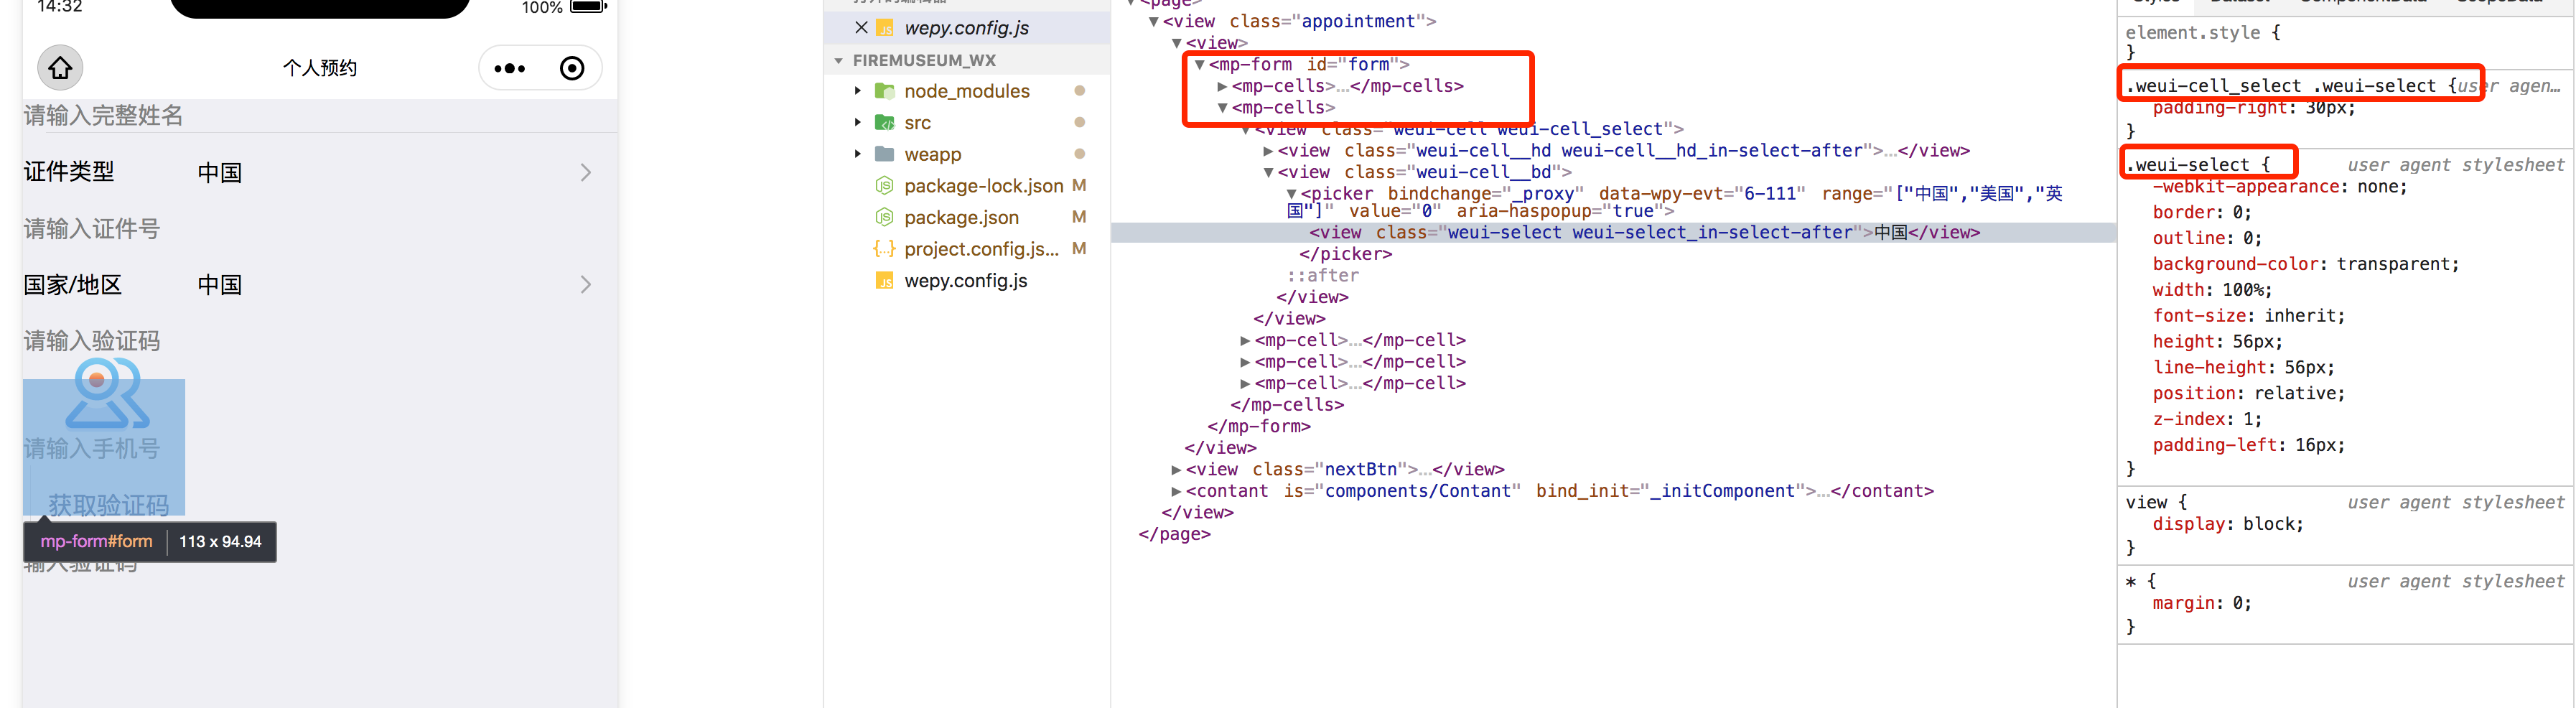Click the package.json file icon
2576x708 pixels.
[x=884, y=217]
